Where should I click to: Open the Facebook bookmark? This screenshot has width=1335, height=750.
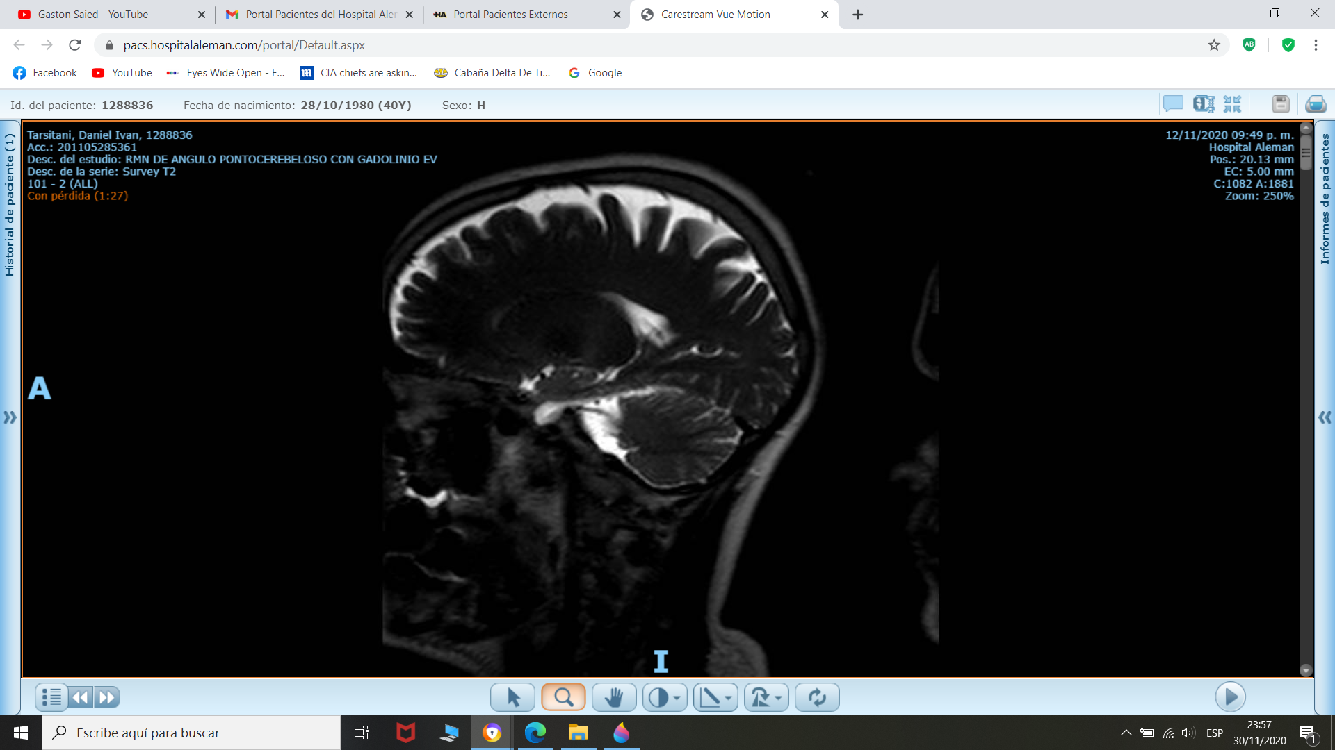(x=45, y=73)
